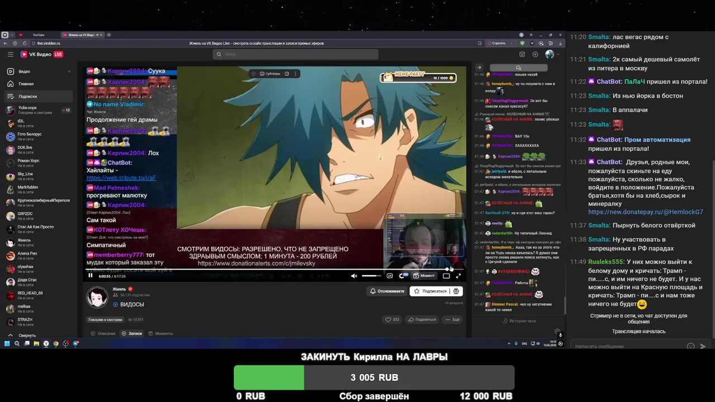Expand the Видео sidebar arrow
The width and height of the screenshot is (715, 402).
69,71
